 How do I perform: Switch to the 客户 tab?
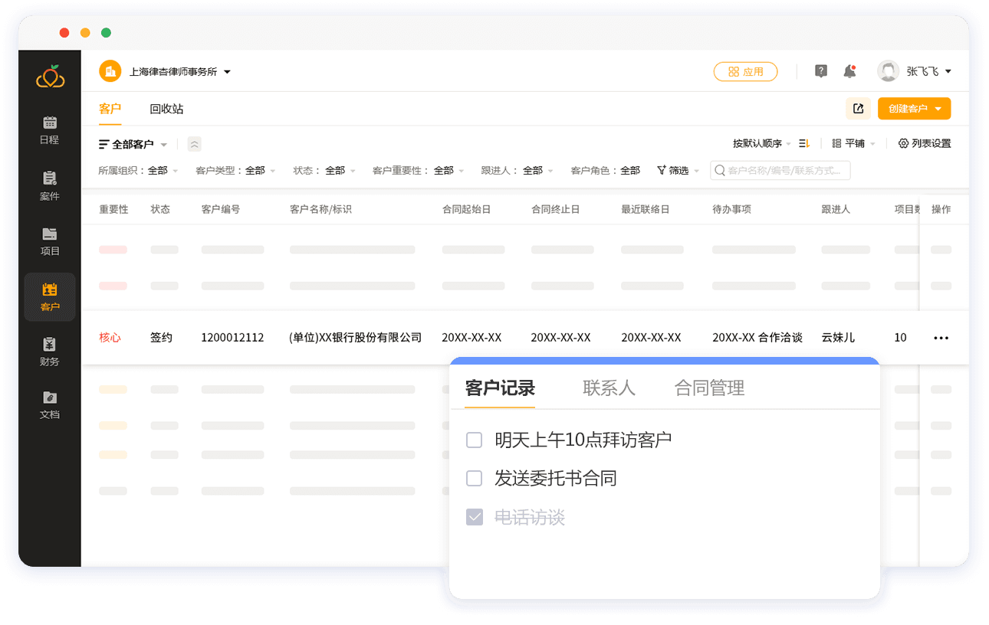pos(110,109)
